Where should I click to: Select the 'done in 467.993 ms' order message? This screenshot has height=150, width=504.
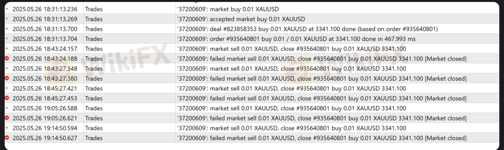coord(296,39)
